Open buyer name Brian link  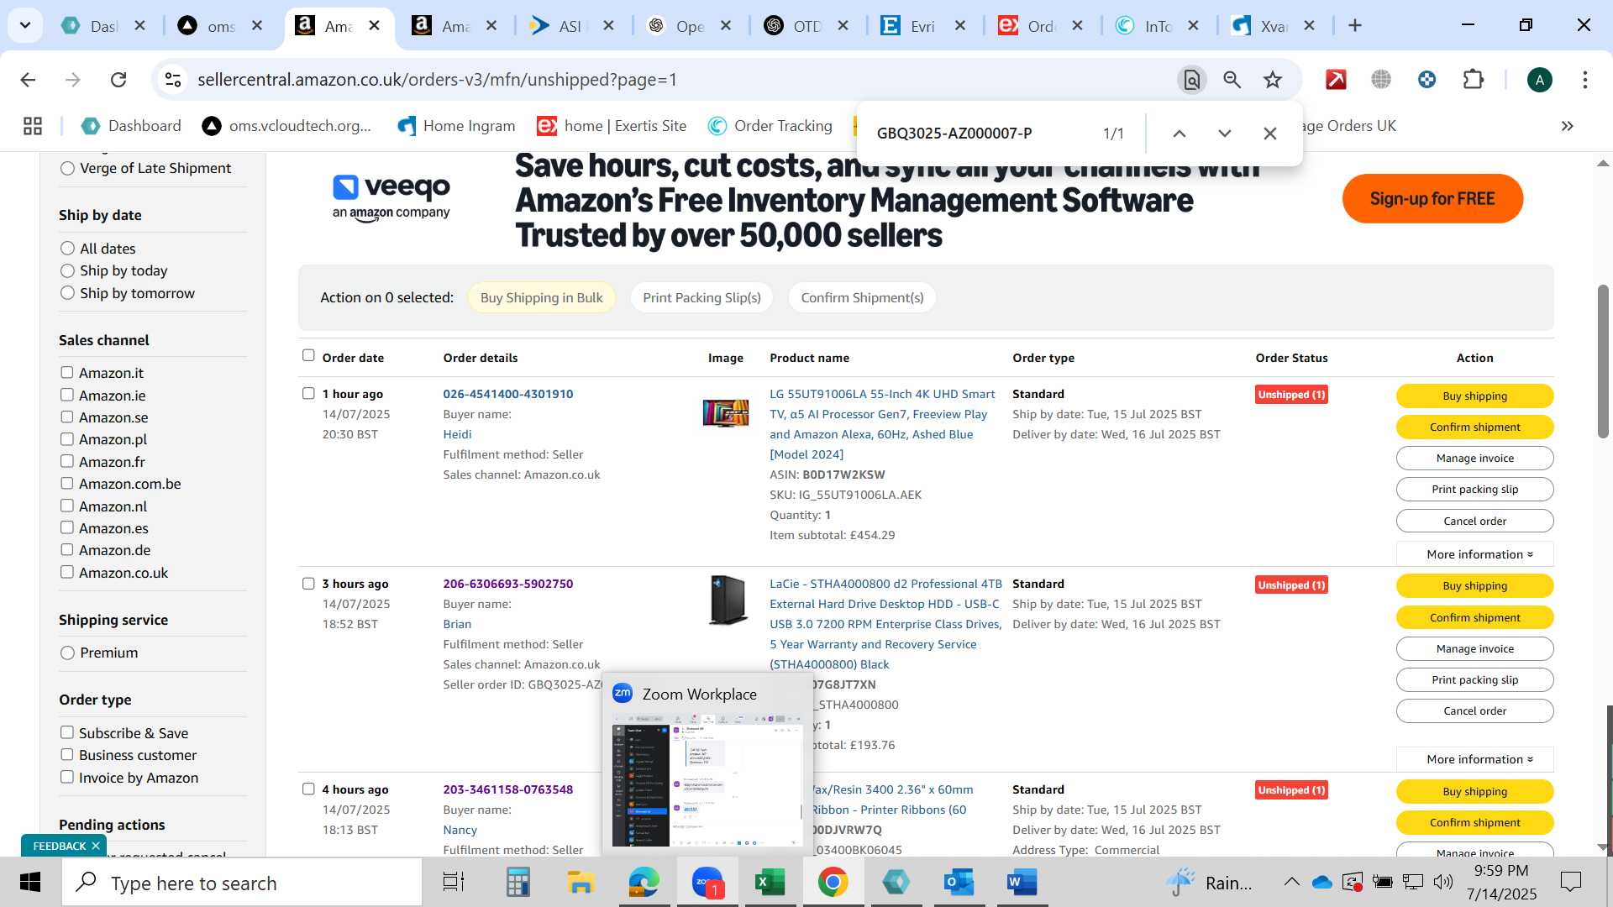click(x=457, y=624)
